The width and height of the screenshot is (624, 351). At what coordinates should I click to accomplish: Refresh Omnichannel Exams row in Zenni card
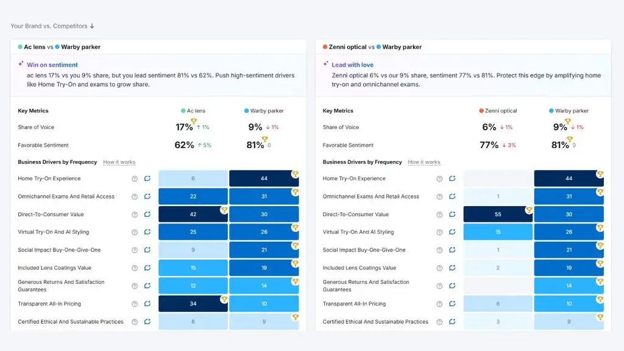coord(452,197)
